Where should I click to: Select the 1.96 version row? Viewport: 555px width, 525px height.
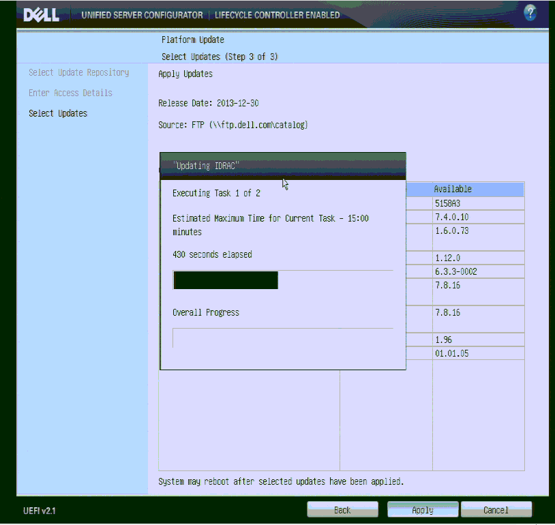tap(443, 340)
